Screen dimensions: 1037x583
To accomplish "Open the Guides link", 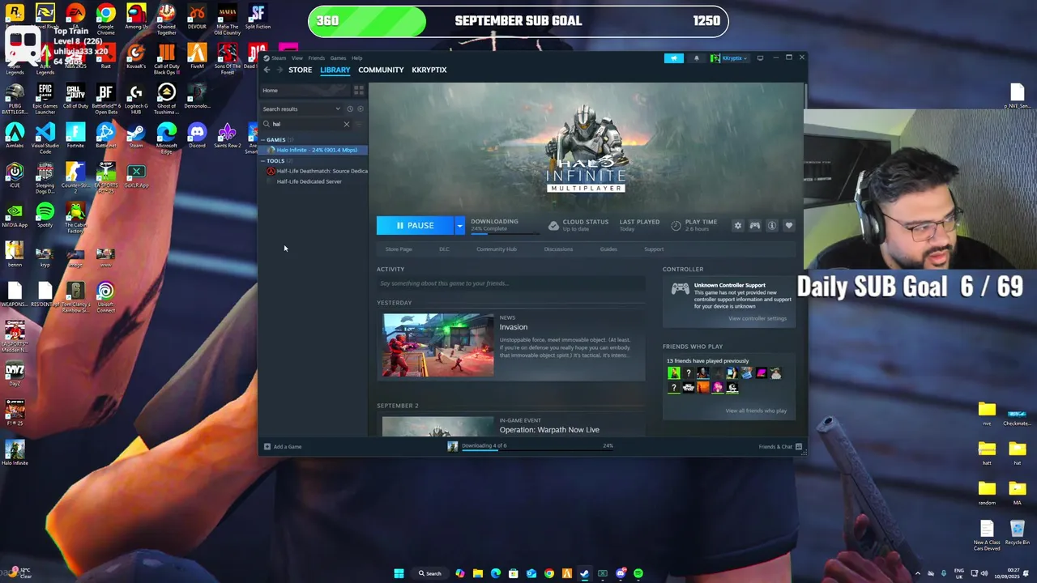I will 608,249.
